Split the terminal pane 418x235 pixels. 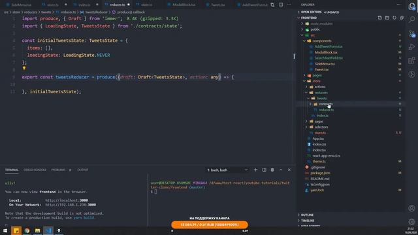click(x=264, y=170)
